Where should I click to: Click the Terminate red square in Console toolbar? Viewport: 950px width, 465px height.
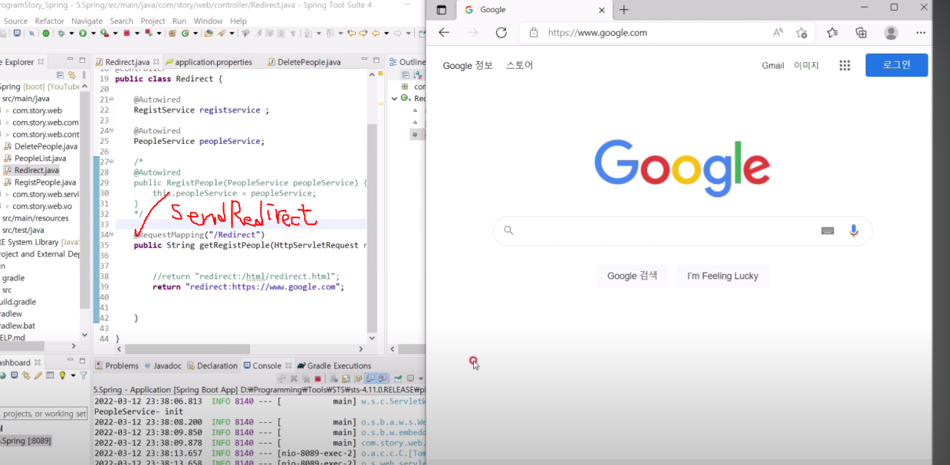point(318,378)
